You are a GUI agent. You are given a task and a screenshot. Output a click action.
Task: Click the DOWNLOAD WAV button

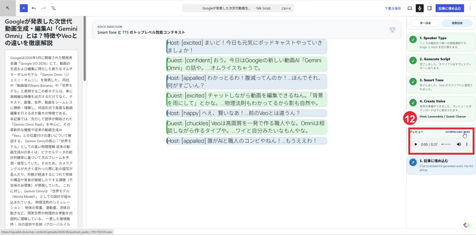coord(457,132)
